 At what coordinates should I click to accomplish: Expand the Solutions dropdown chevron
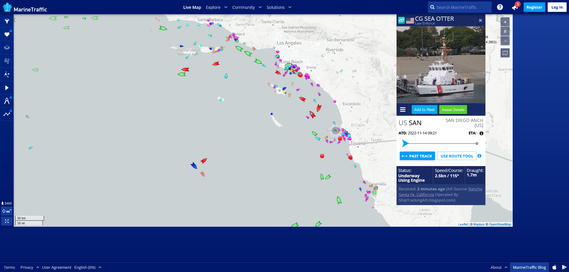pyautogui.click(x=290, y=7)
